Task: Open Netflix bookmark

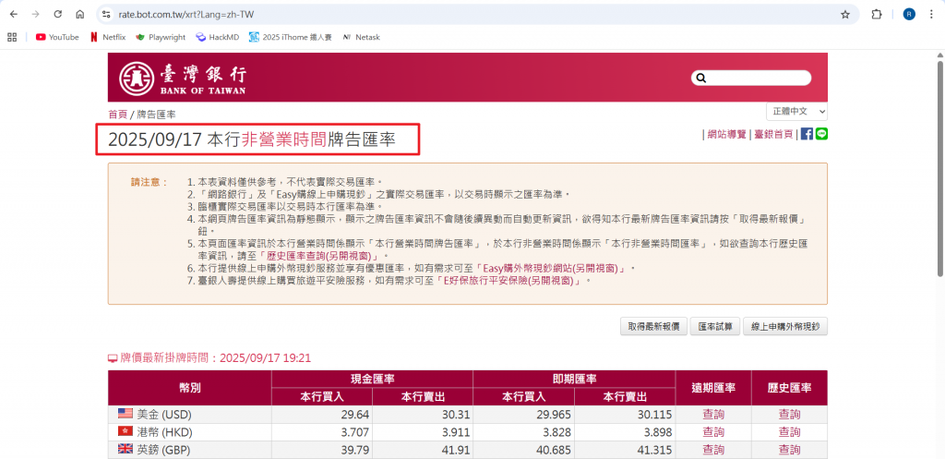Action: click(108, 37)
